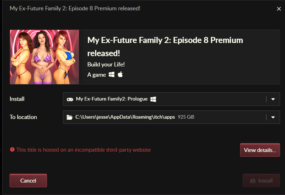285x195 pixels.
Task: Click the download icon on the Install button
Action: (253, 180)
